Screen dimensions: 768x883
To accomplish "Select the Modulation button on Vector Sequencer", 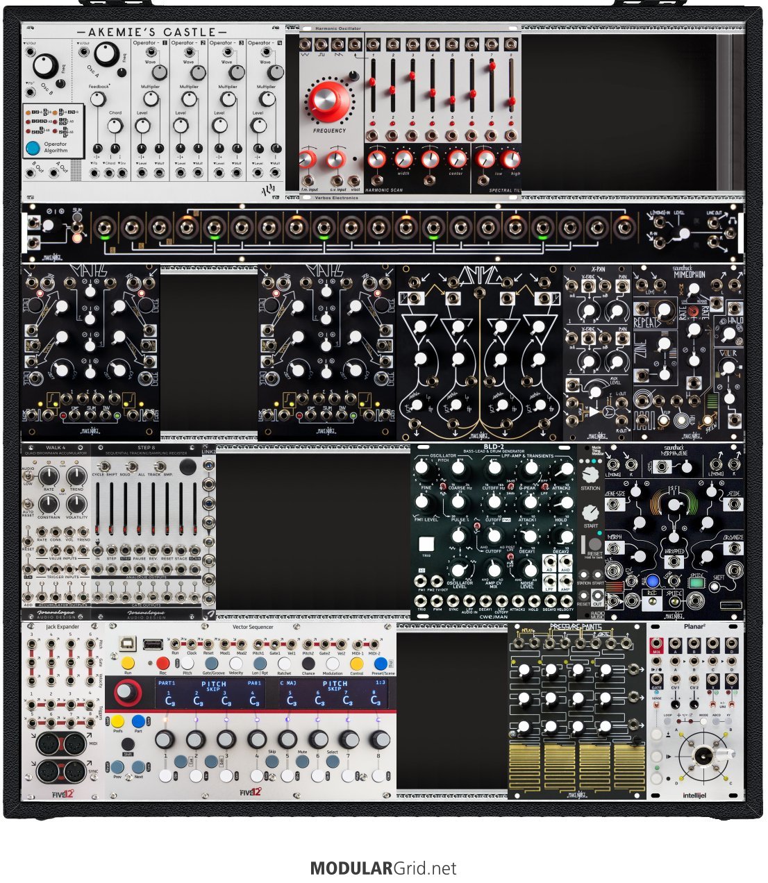I will click(x=333, y=663).
